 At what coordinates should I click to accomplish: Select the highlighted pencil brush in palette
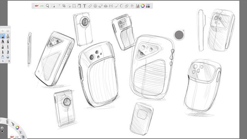pos(3,36)
